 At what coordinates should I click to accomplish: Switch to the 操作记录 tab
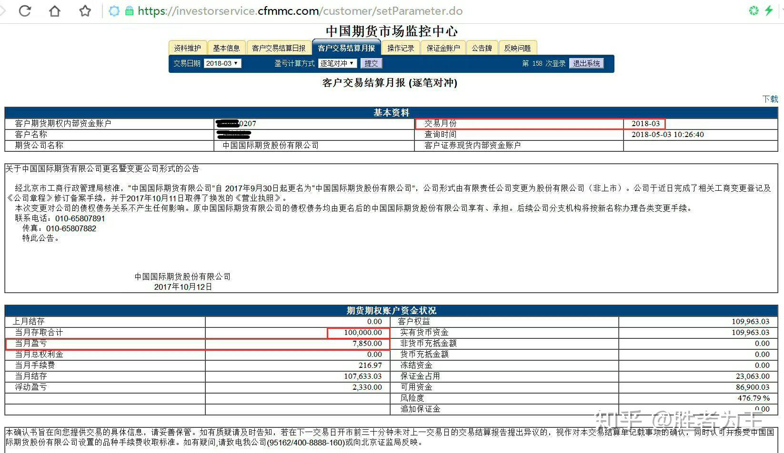click(x=401, y=47)
